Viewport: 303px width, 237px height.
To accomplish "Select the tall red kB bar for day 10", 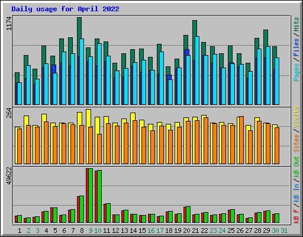I will (x=96, y=197).
